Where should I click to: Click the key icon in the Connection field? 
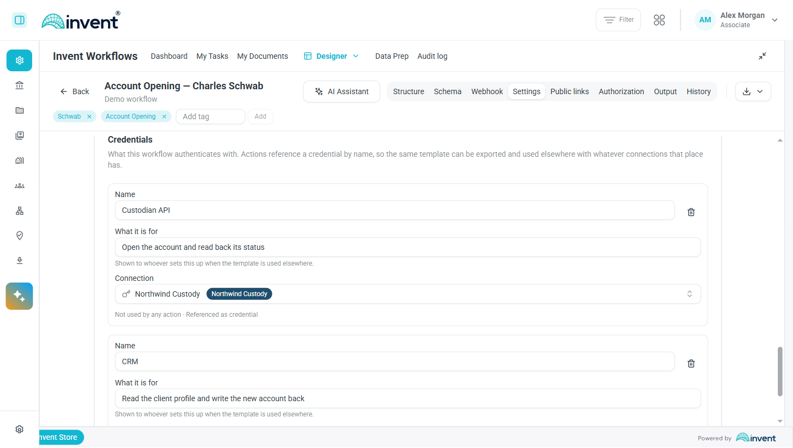coord(126,294)
